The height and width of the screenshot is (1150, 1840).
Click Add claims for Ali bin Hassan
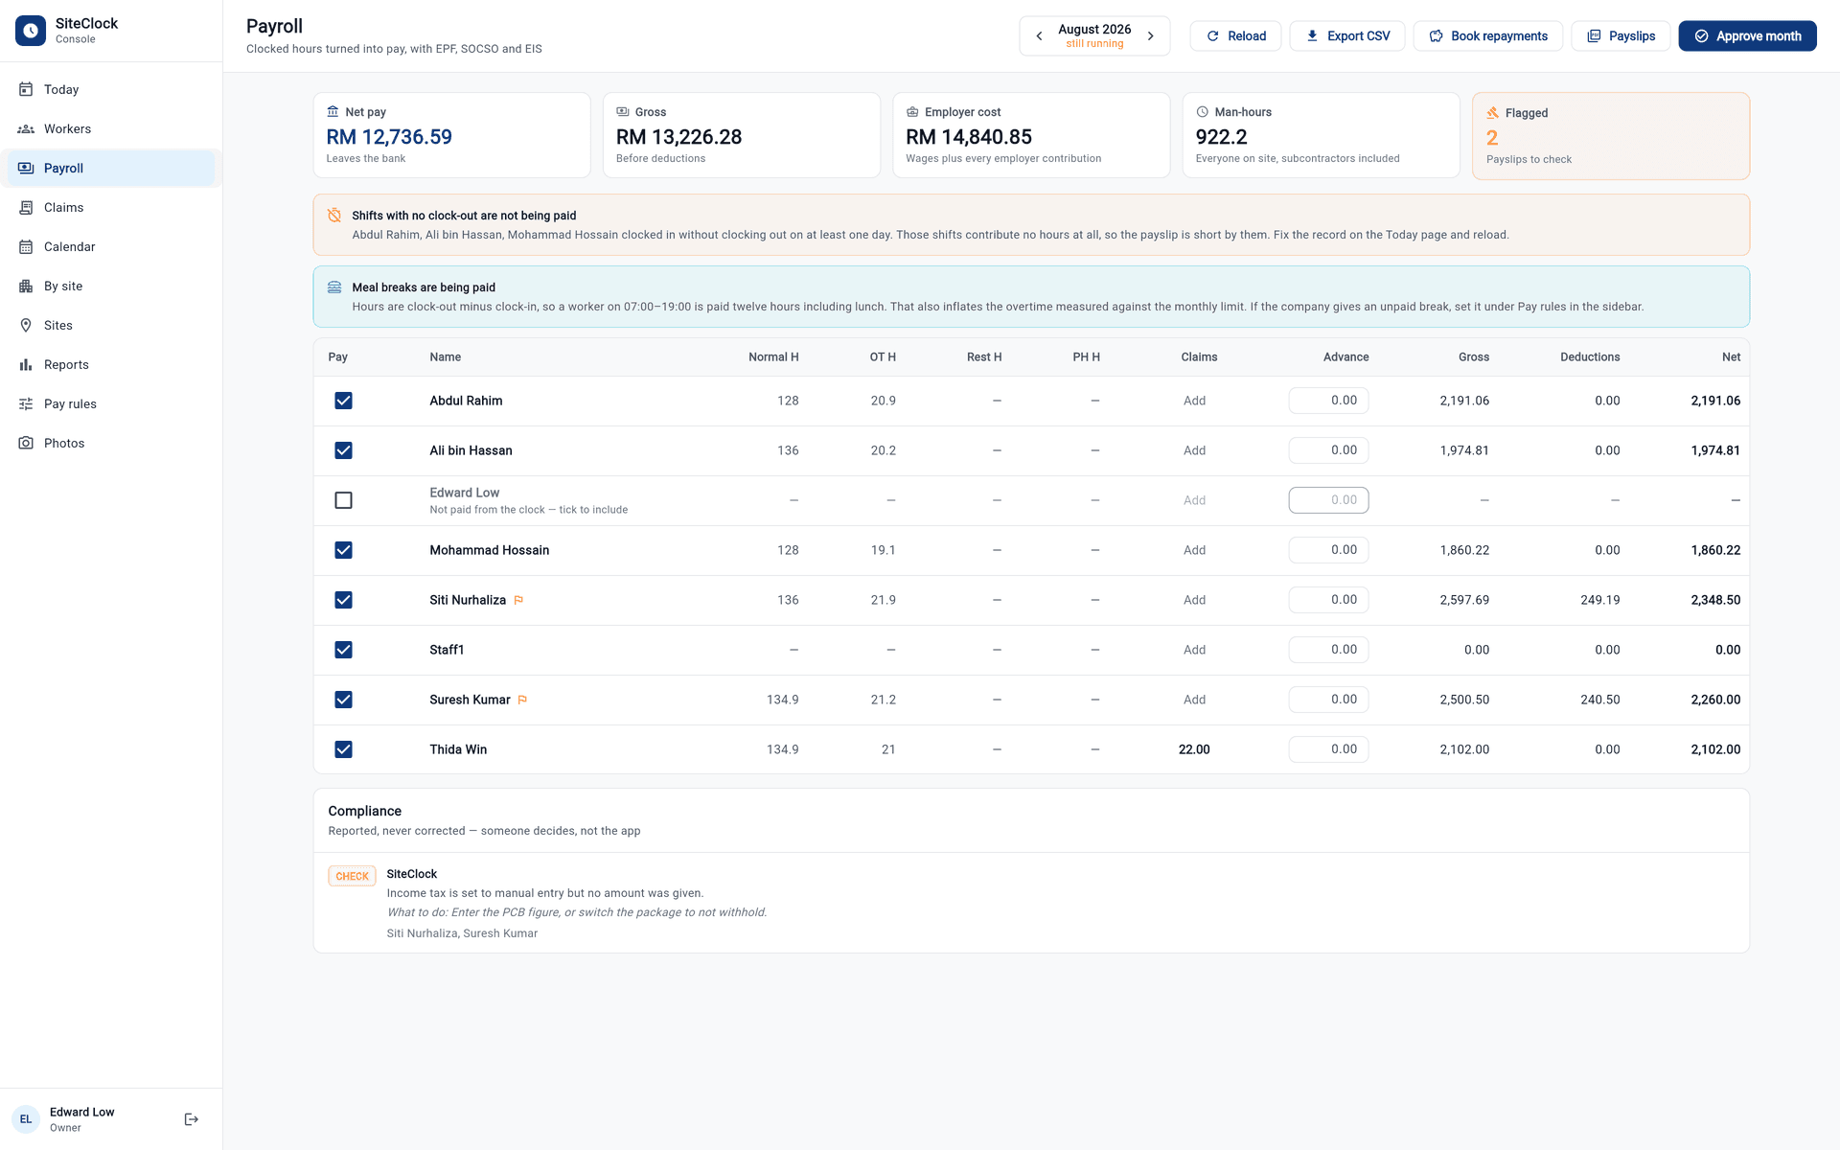1194,450
